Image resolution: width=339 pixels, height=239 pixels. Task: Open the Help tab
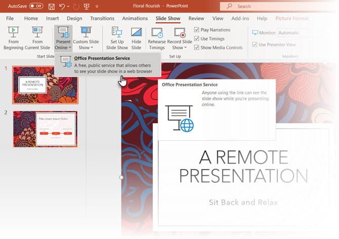coord(262,18)
